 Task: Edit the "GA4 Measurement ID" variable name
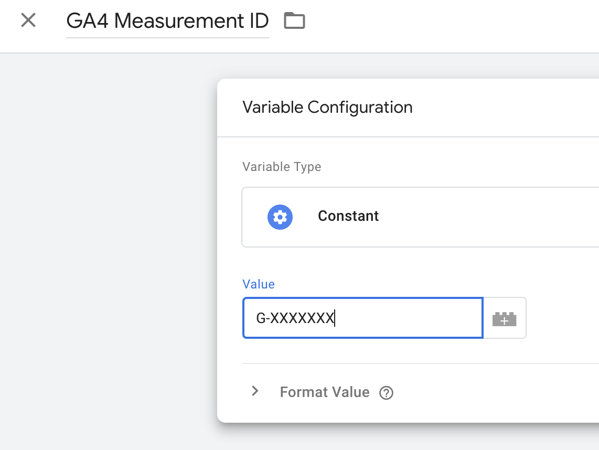(x=167, y=21)
